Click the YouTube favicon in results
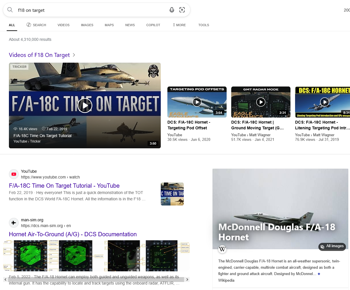350x290 pixels. 14,174
